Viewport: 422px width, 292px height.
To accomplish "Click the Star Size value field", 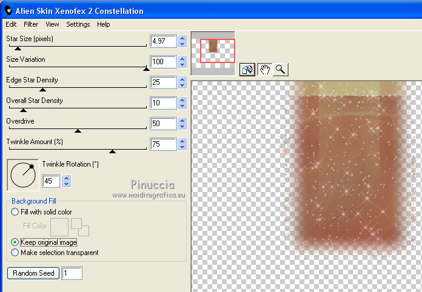I will (163, 41).
